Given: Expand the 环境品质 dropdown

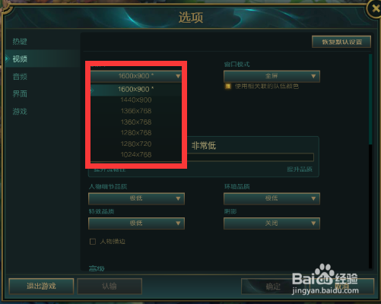Looking at the screenshot, I should click(271, 198).
